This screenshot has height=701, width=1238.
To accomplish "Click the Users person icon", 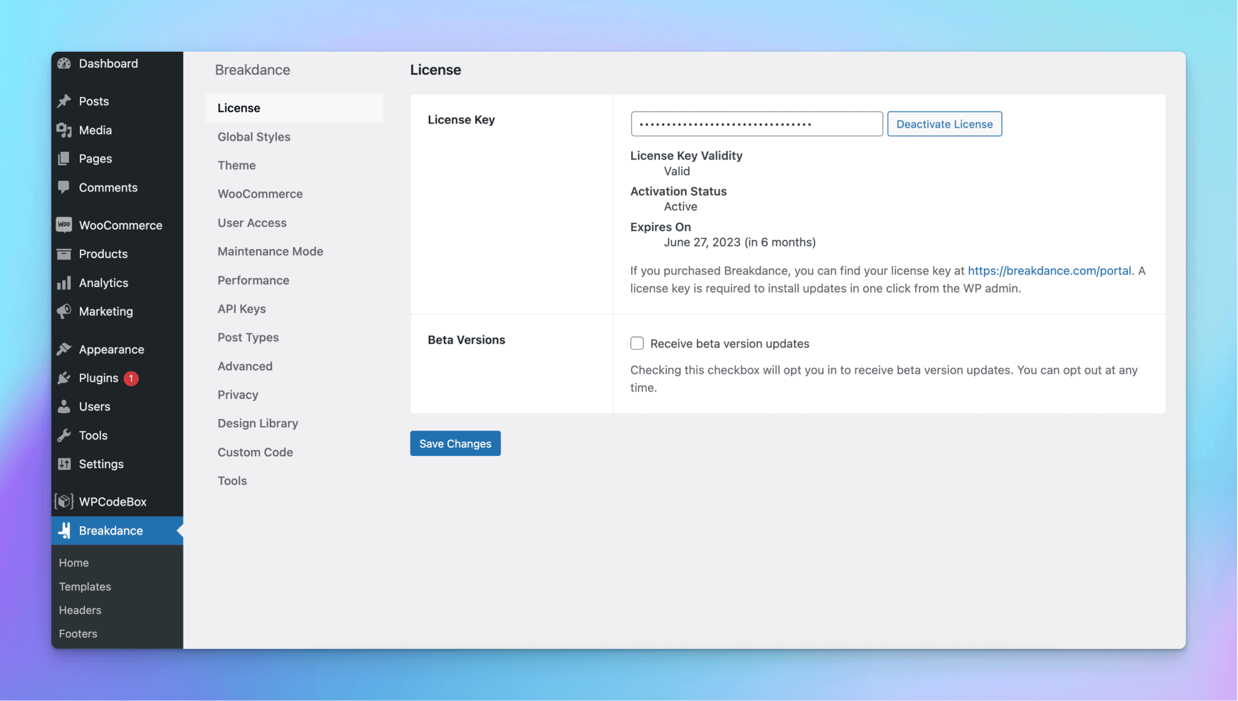I will (x=64, y=406).
